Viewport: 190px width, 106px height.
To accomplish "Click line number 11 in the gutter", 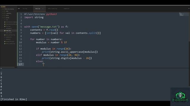I will pos(20,46).
